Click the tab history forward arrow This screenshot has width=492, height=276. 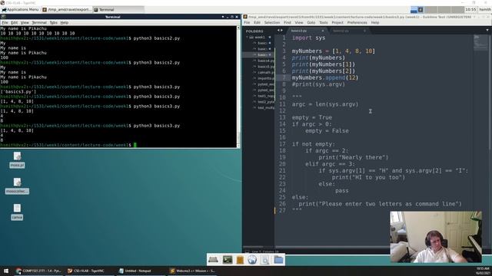[x=281, y=31]
